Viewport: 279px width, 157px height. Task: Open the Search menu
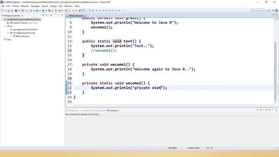(45, 6)
